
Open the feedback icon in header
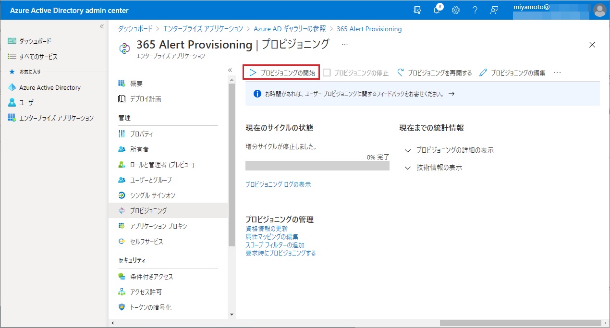click(x=494, y=10)
